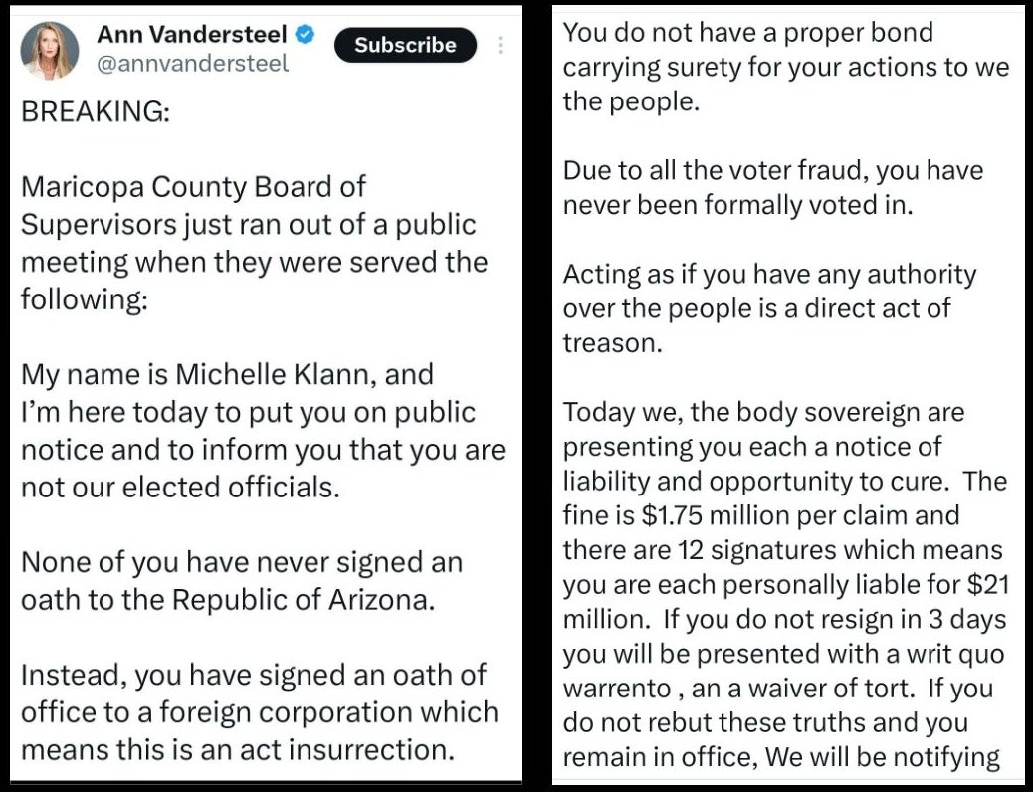Click the @annvandersteel handle

pos(193,64)
